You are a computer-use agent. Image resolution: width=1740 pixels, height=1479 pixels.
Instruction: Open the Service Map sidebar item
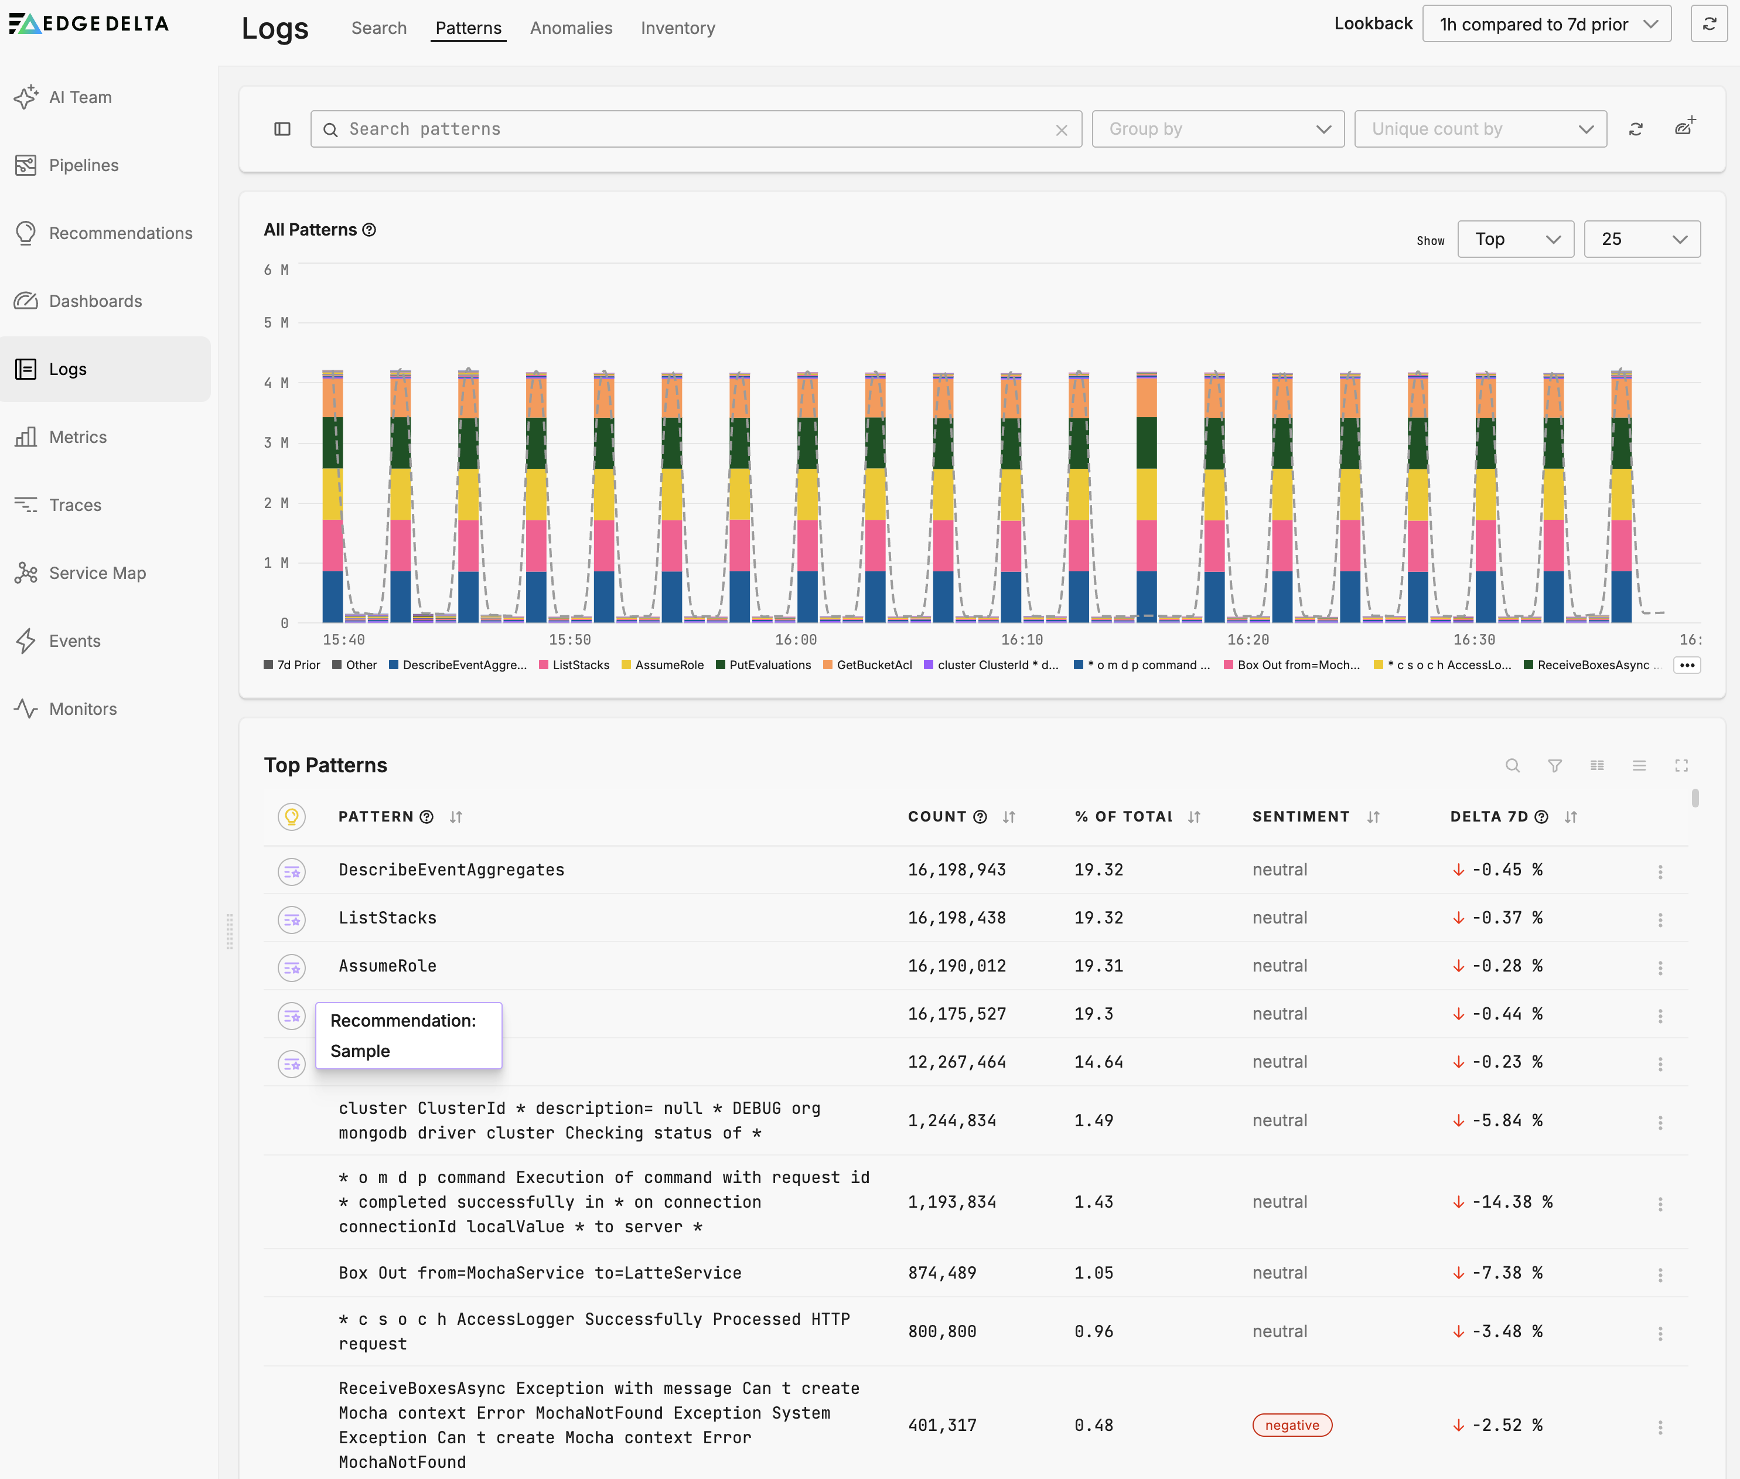tap(97, 572)
